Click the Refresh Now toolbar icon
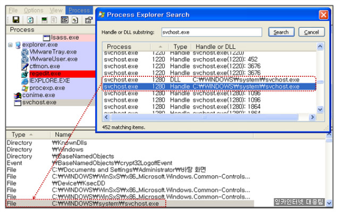Image resolution: width=340 pixels, height=214 pixels. 30,20
